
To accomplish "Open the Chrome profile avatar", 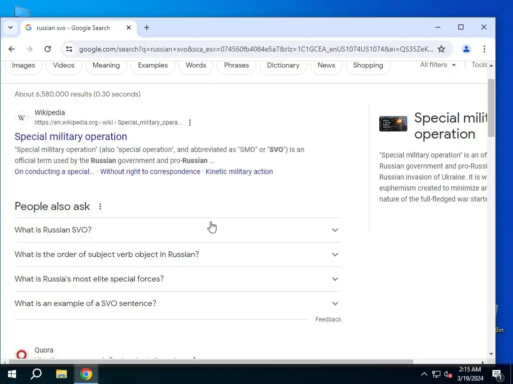I will coord(466,49).
